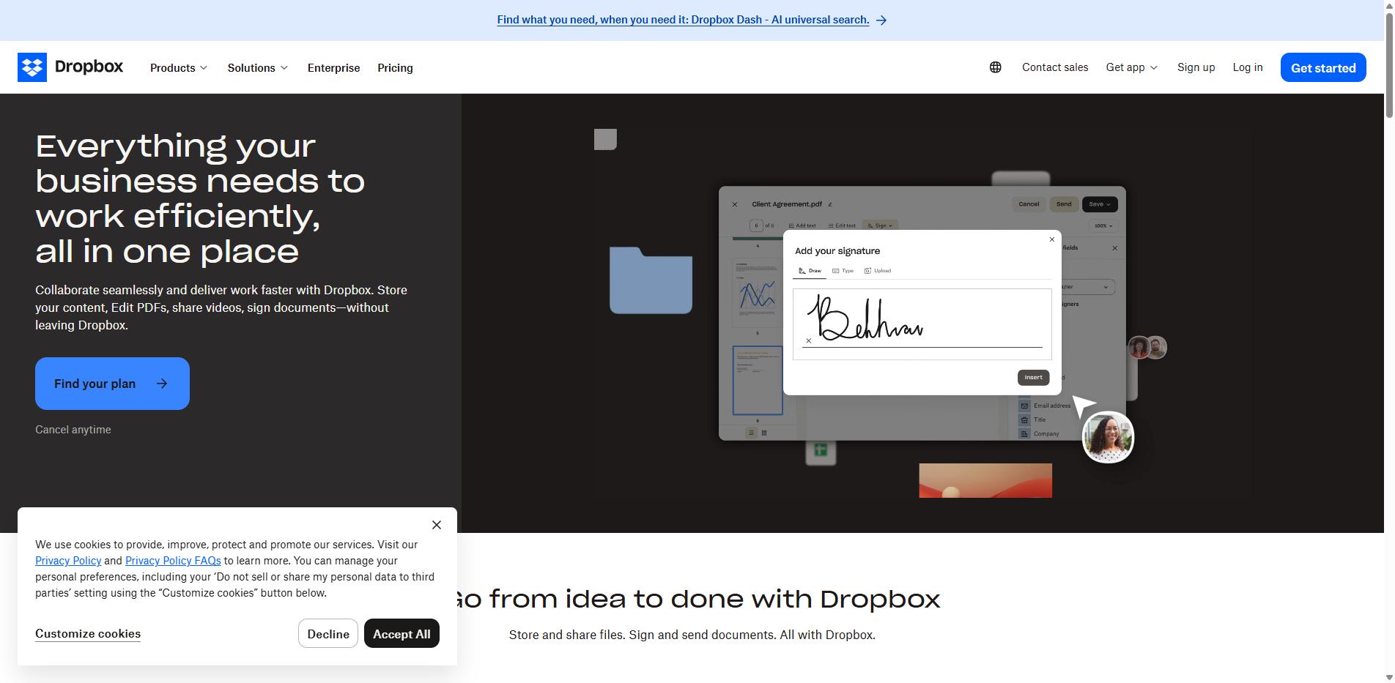
Task: Click the Title briefcase icon
Action: point(1025,419)
